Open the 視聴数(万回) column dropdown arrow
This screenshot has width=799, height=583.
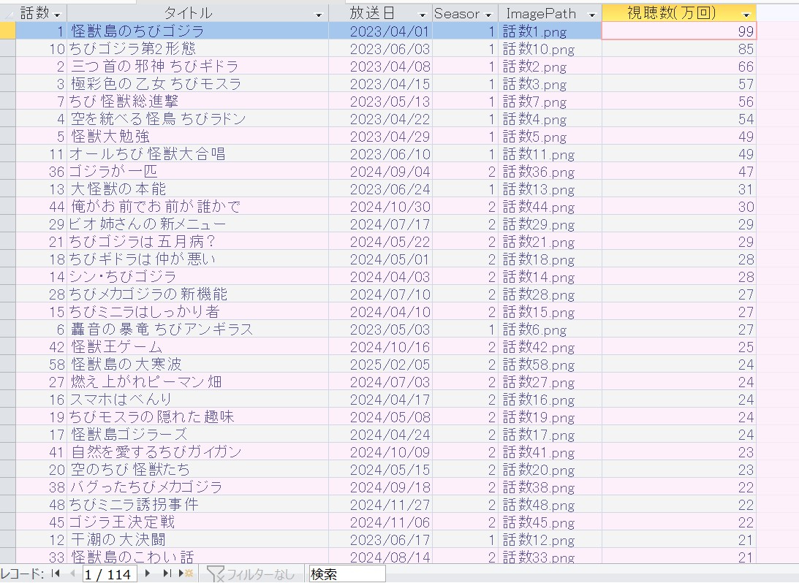(x=746, y=15)
